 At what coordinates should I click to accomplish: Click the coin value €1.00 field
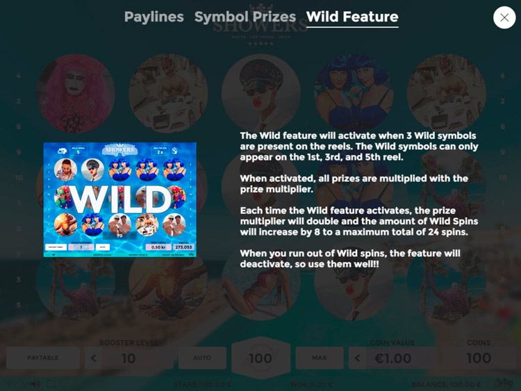tap(393, 358)
